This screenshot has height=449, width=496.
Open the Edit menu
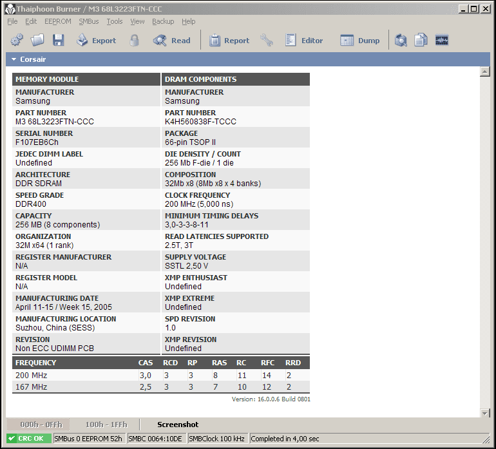point(31,21)
